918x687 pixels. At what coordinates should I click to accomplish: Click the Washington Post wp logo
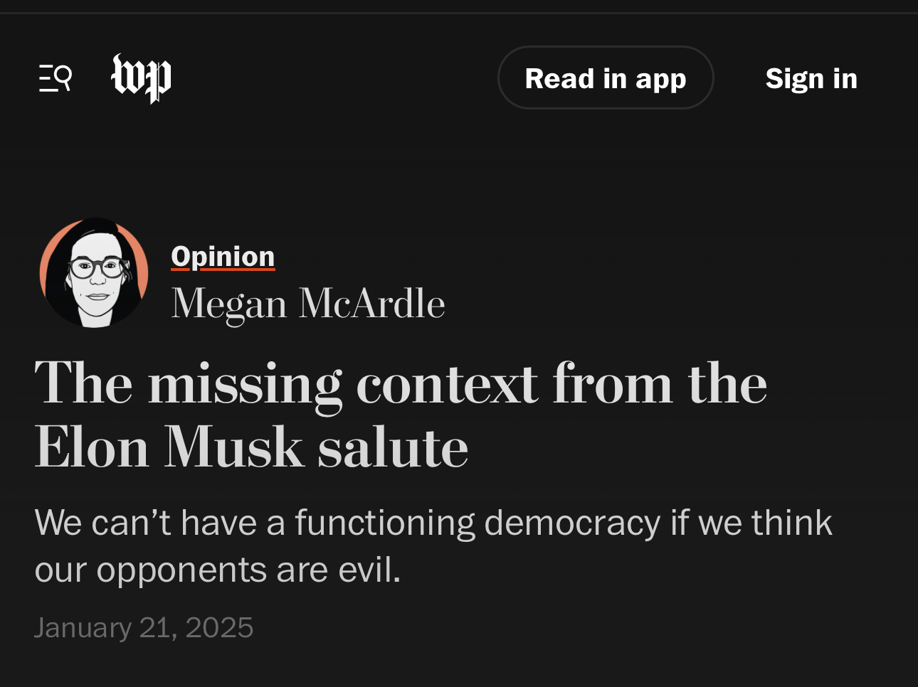142,78
